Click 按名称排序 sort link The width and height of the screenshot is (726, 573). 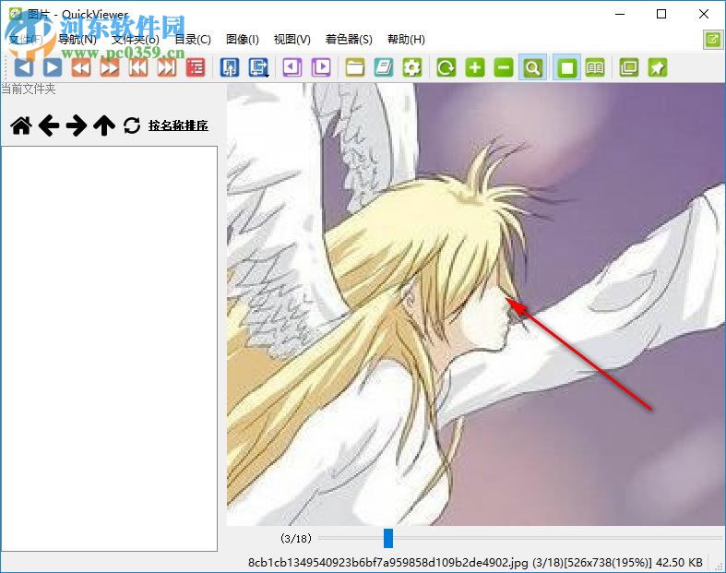[178, 125]
